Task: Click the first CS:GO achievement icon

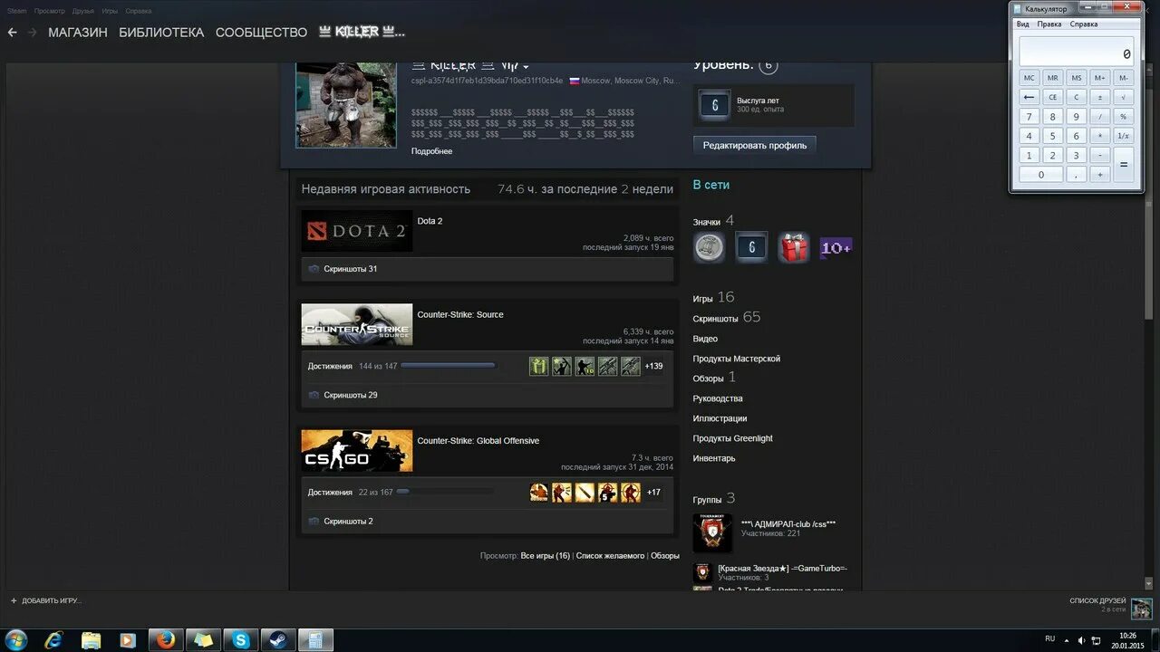Action: pos(539,493)
